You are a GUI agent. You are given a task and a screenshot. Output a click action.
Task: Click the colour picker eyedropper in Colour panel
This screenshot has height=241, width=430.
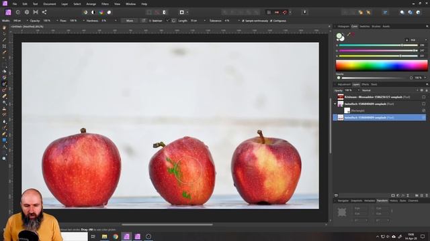pos(349,34)
